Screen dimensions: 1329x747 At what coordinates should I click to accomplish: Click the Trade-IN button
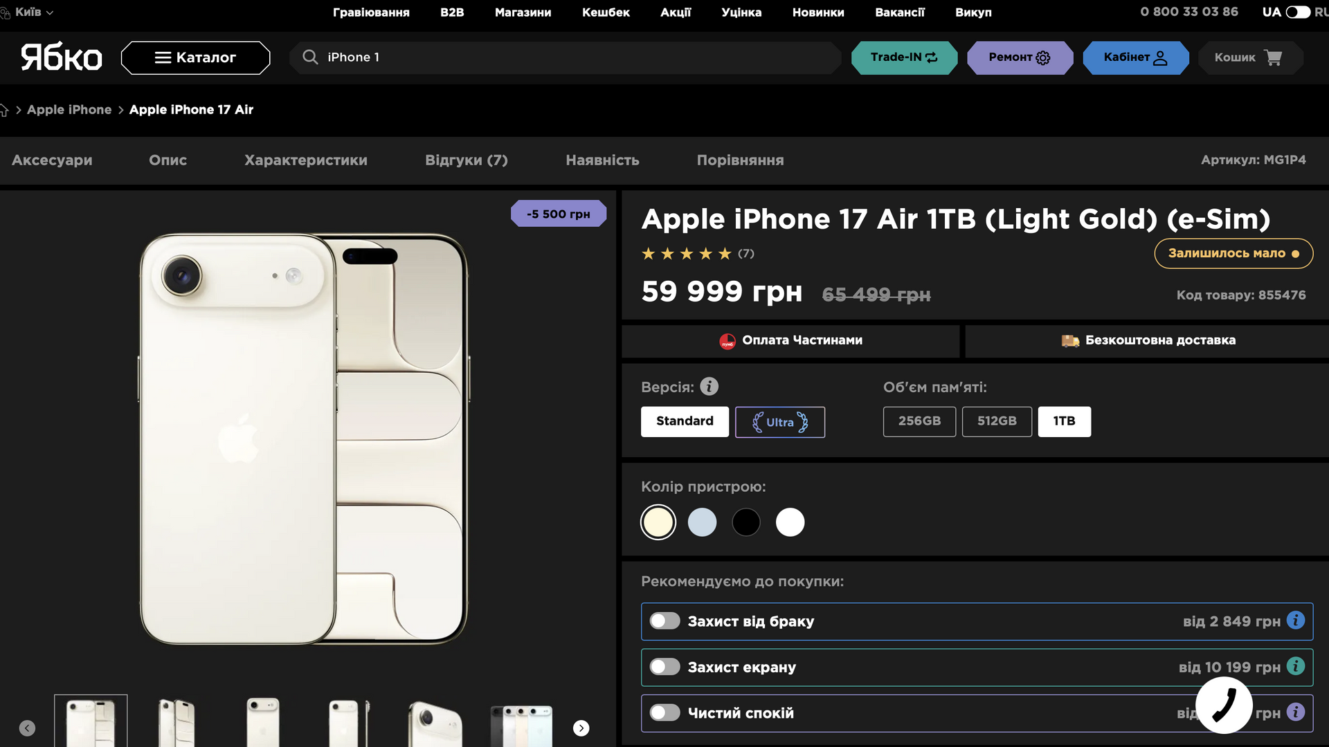[903, 57]
